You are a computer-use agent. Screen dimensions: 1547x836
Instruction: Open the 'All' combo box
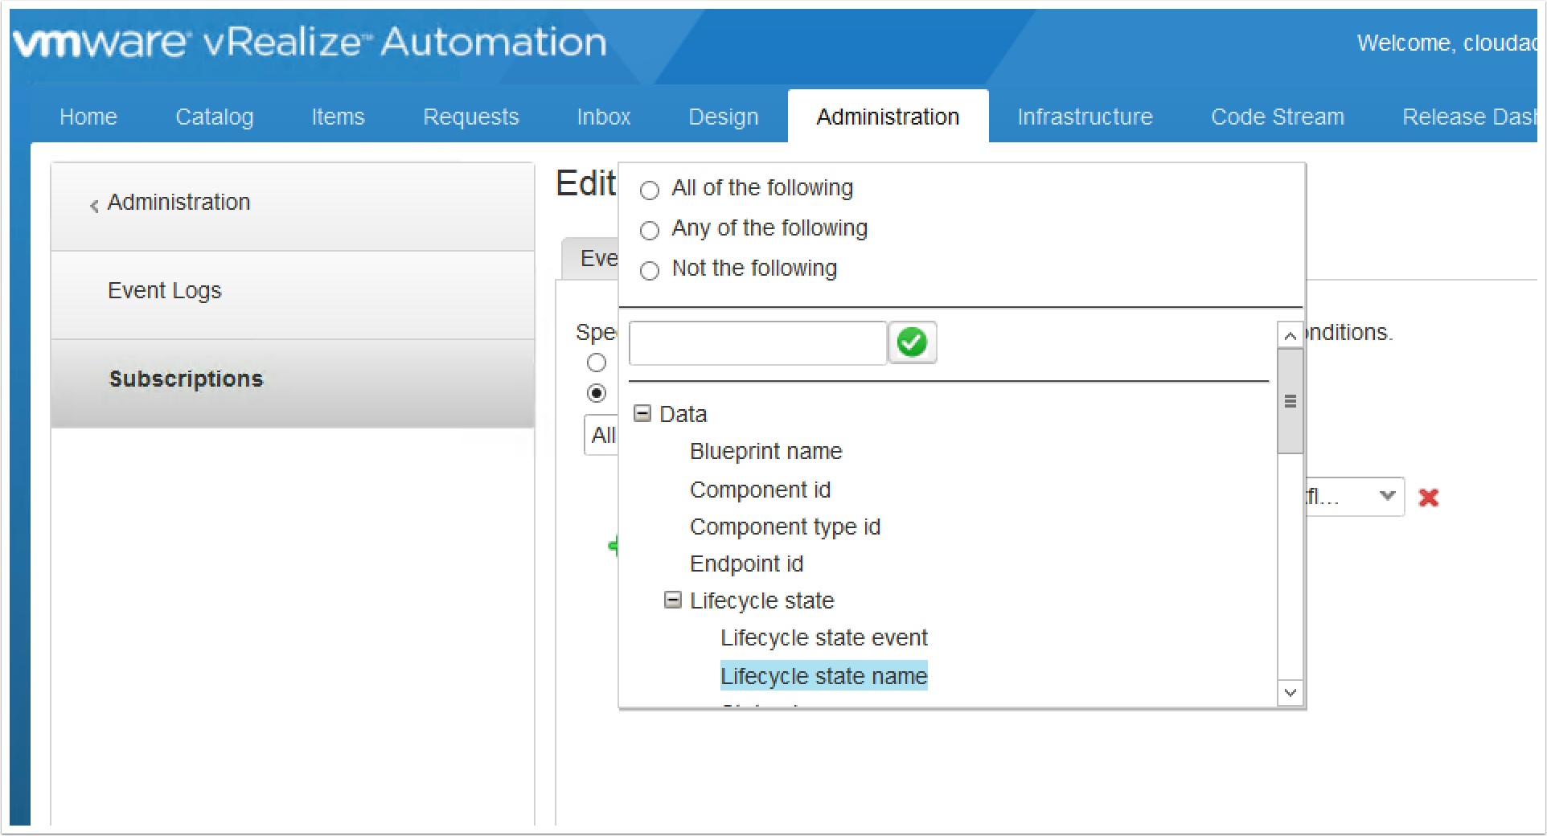(x=601, y=436)
